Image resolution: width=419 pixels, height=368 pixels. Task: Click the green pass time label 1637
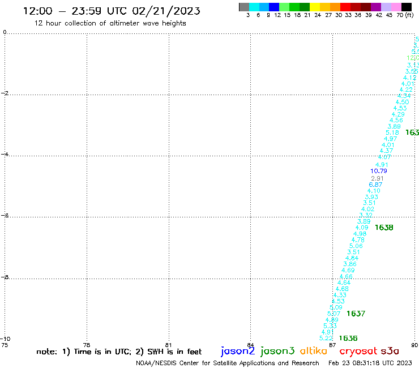pyautogui.click(x=356, y=314)
